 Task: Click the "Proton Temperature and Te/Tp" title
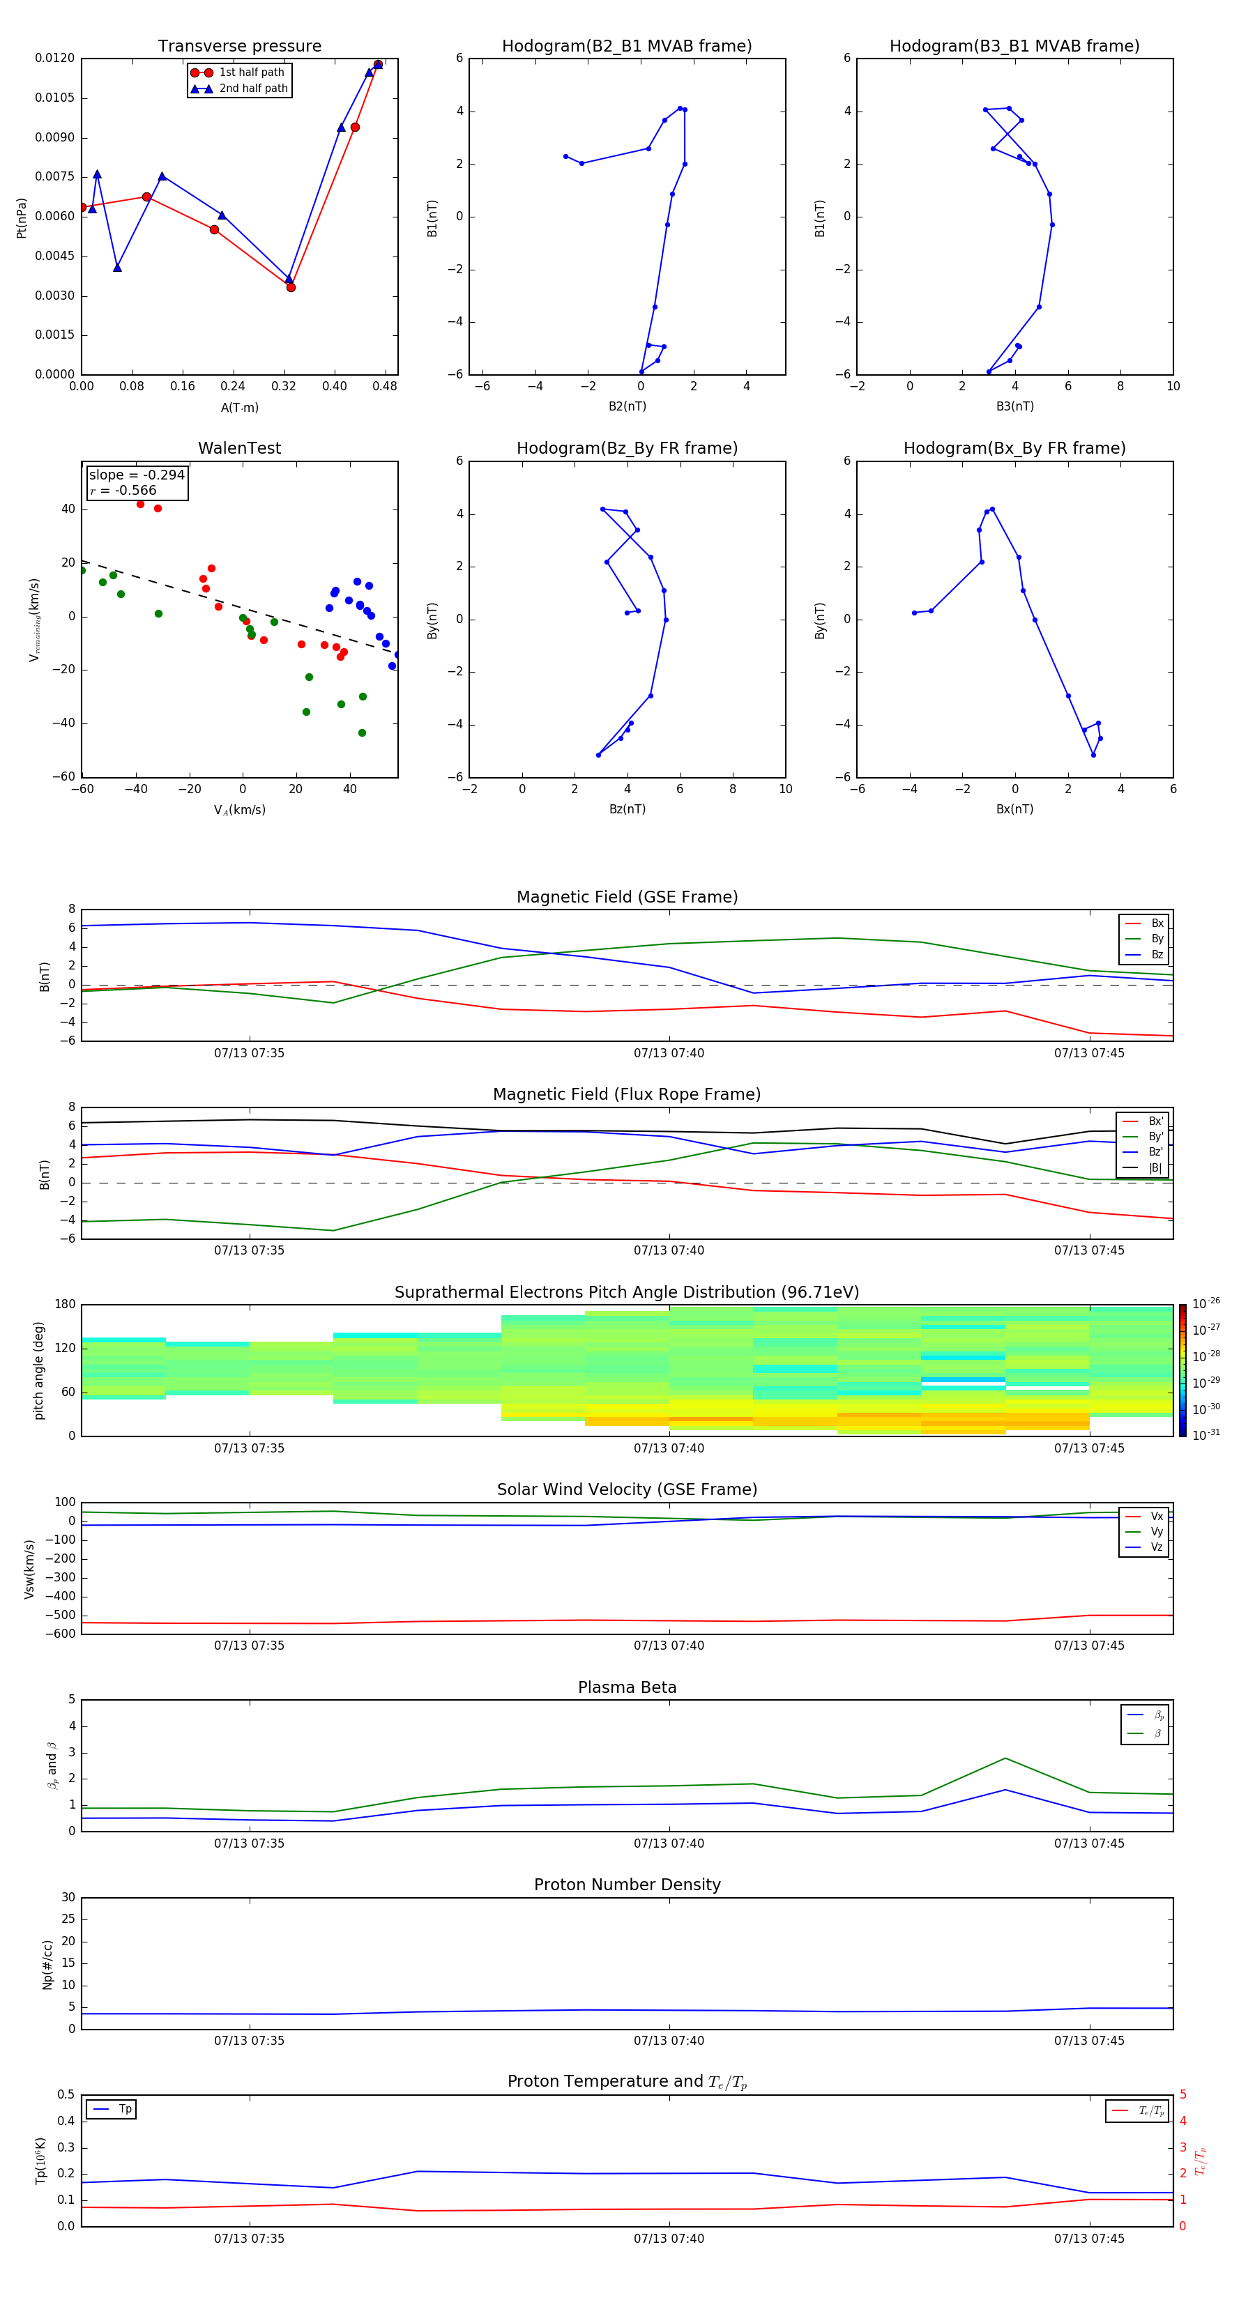(627, 2082)
